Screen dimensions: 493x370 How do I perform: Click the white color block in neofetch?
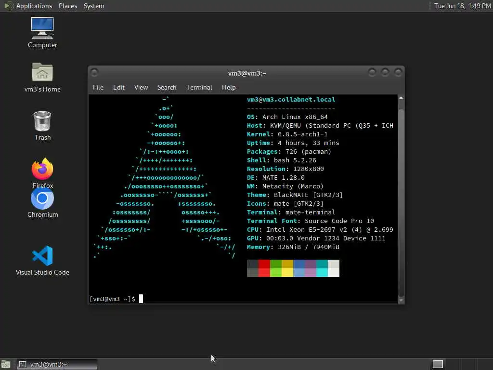tap(334, 273)
